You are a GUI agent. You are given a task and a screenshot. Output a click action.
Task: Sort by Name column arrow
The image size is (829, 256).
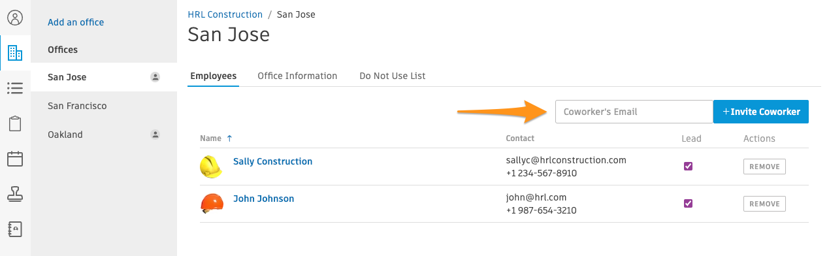[x=229, y=138]
